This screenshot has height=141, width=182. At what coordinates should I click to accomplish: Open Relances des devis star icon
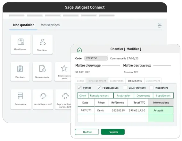click(x=64, y=68)
